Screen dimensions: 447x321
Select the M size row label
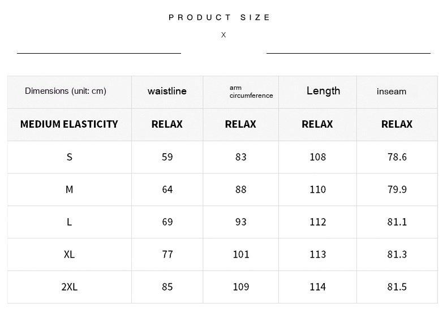pos(70,189)
